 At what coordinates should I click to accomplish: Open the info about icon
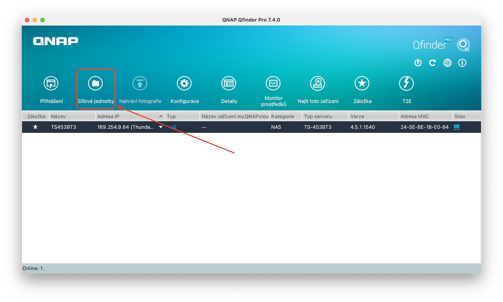(462, 63)
